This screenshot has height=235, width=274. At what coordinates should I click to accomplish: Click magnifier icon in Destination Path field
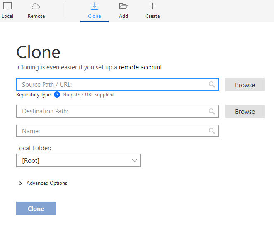click(x=212, y=111)
